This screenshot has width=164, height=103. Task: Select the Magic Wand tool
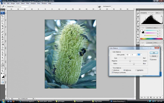pyautogui.click(x=2, y=24)
